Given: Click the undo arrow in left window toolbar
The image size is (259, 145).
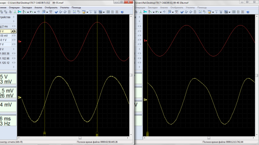Looking at the screenshot, I should tap(39, 12).
